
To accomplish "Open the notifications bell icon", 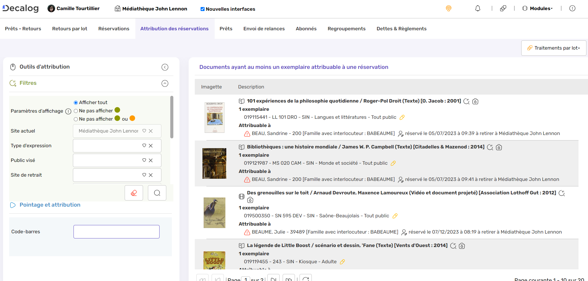I will pyautogui.click(x=477, y=8).
